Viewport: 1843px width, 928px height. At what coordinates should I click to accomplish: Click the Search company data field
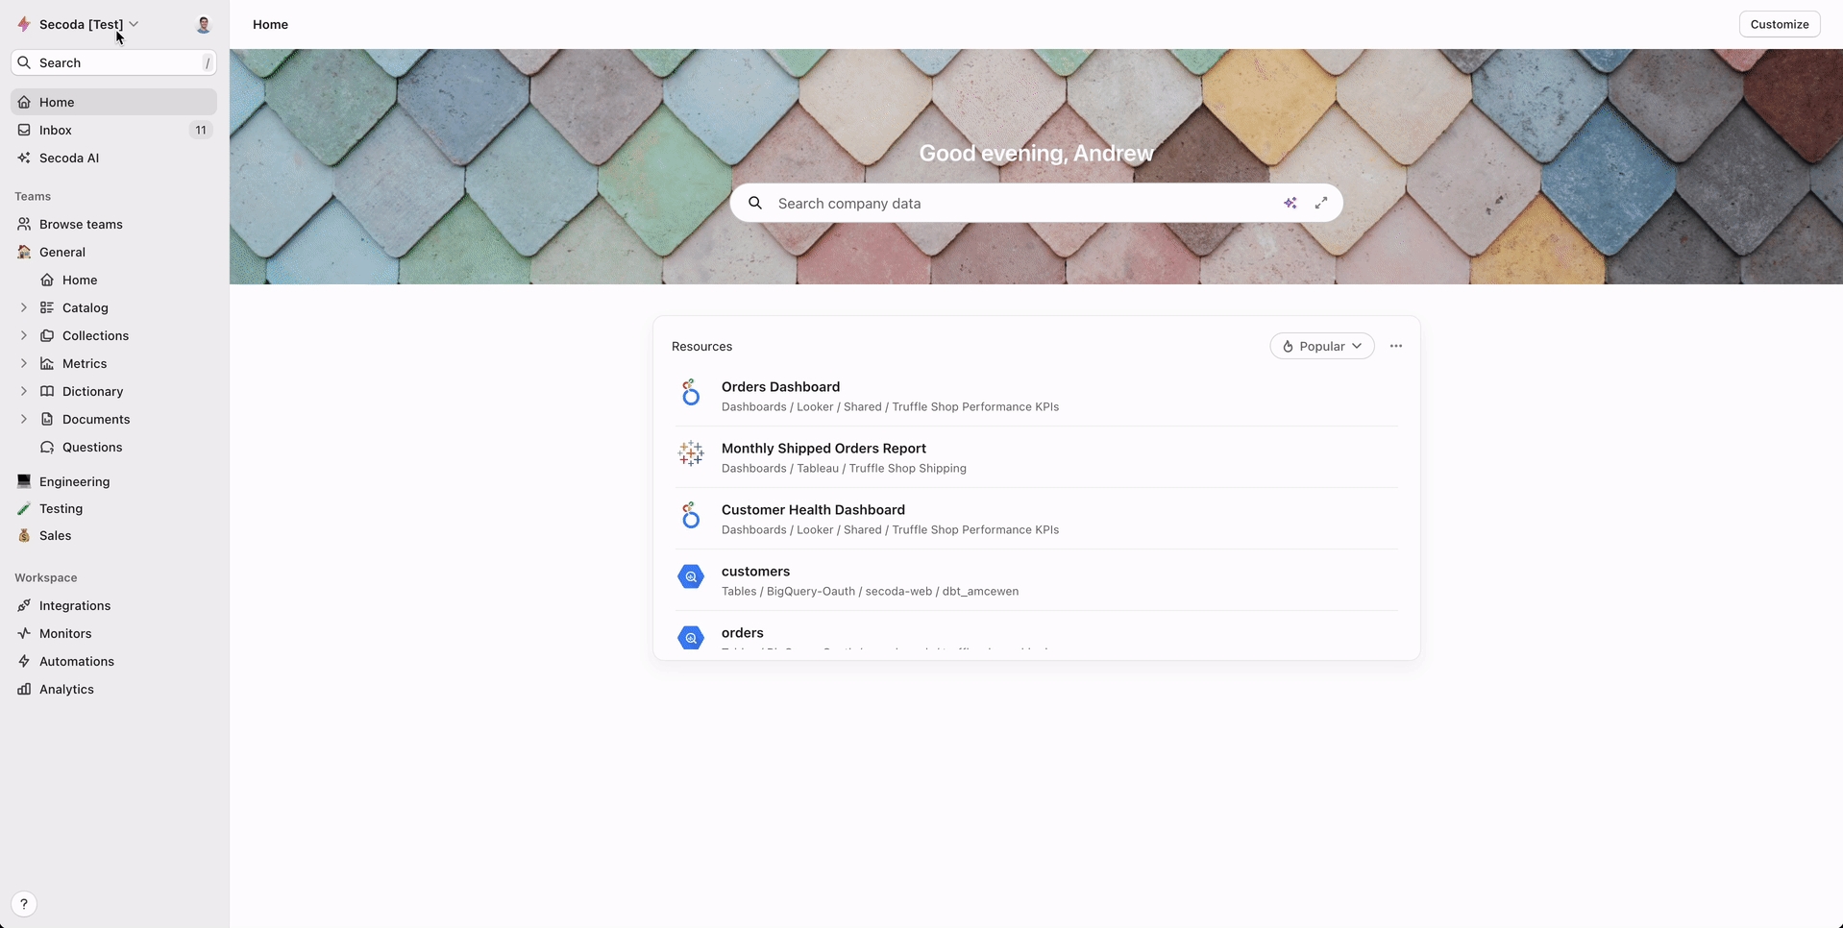(x=1019, y=203)
